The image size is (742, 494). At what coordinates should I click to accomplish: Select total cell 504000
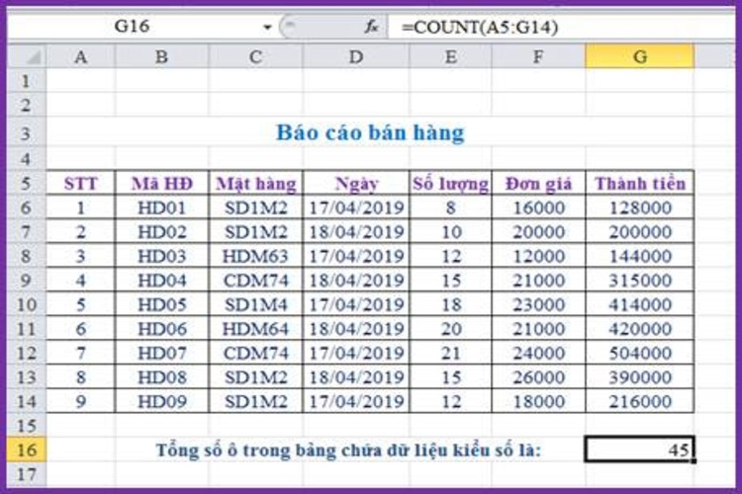click(640, 353)
